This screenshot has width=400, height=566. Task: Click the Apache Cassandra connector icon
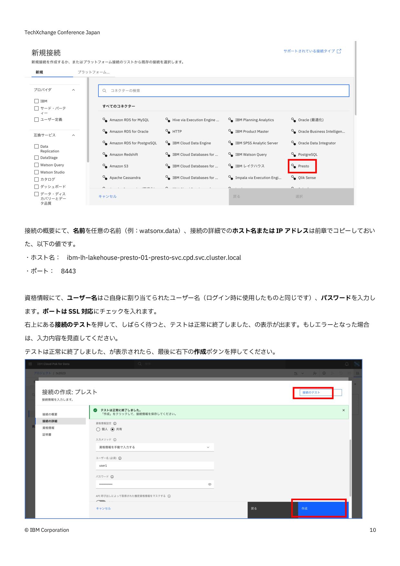tap(105, 177)
